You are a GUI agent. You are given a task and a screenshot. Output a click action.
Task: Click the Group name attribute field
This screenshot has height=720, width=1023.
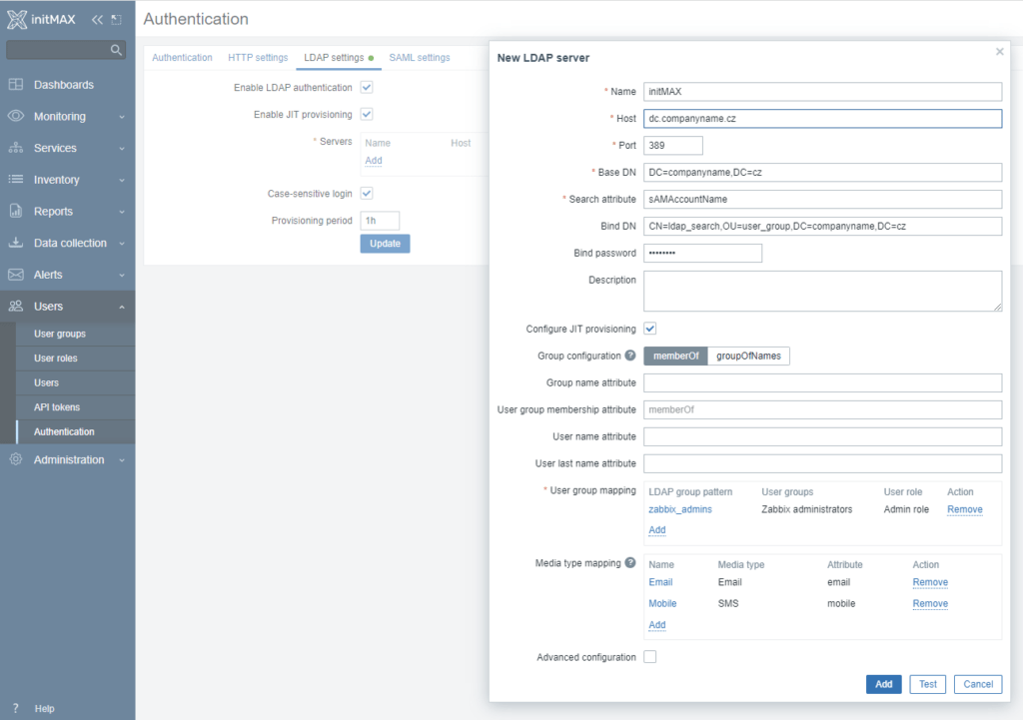coord(822,383)
